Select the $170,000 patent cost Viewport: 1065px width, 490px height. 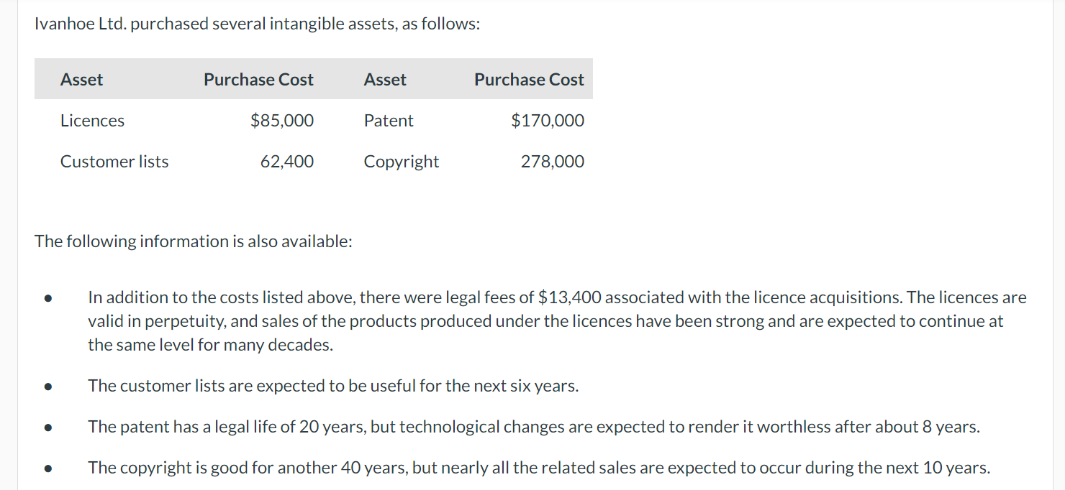(x=548, y=121)
